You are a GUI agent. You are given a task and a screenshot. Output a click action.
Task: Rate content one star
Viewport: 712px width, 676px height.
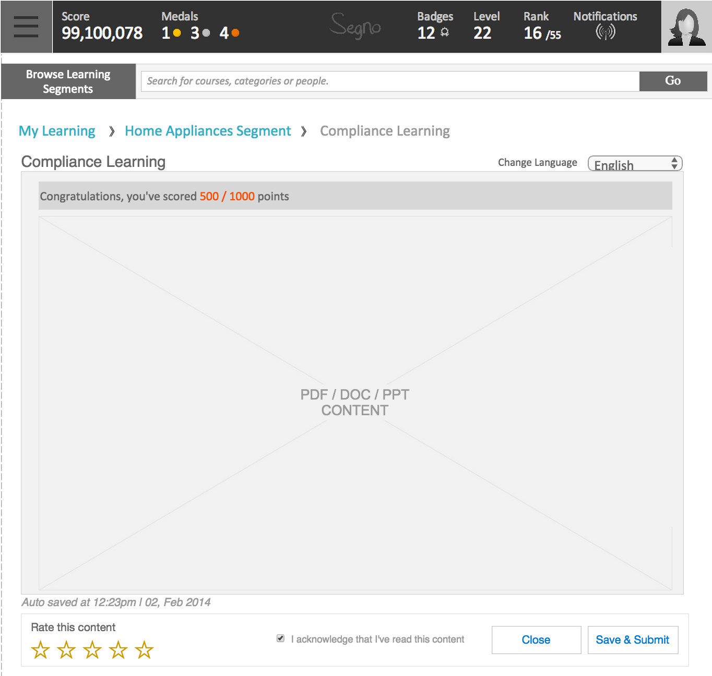(40, 650)
